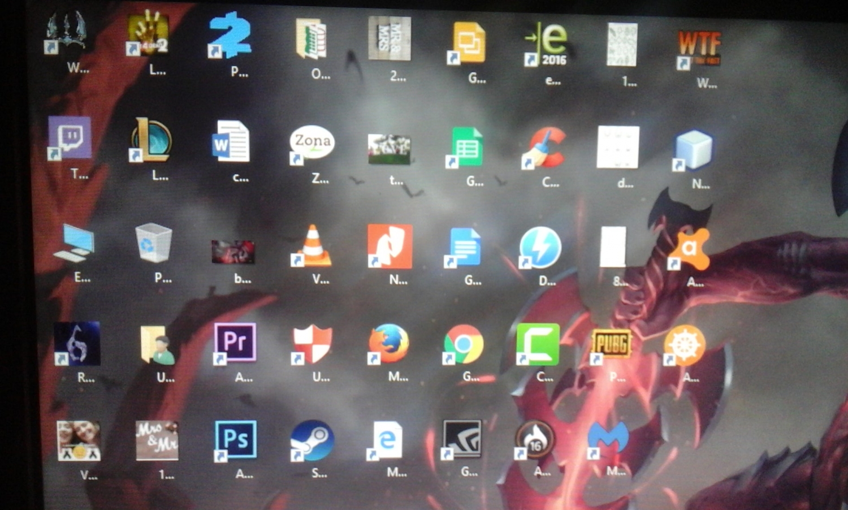Open the stacked binders archive icon

click(x=311, y=38)
